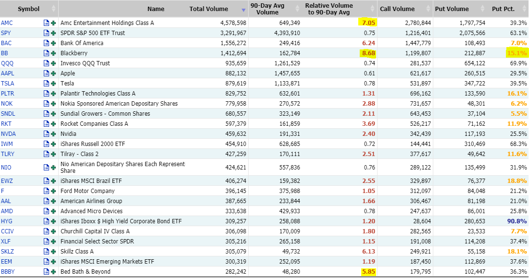
Task: Select relative volume 6.13 in the SKLZ row
Action: (x=368, y=252)
